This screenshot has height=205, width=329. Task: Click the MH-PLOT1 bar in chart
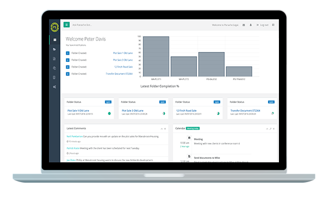(x=156, y=57)
